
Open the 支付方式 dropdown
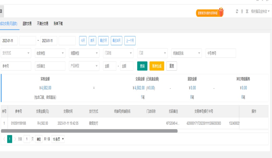point(16,53)
